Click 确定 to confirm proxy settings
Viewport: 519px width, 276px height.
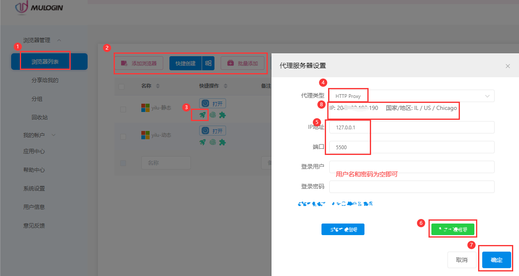point(497,260)
